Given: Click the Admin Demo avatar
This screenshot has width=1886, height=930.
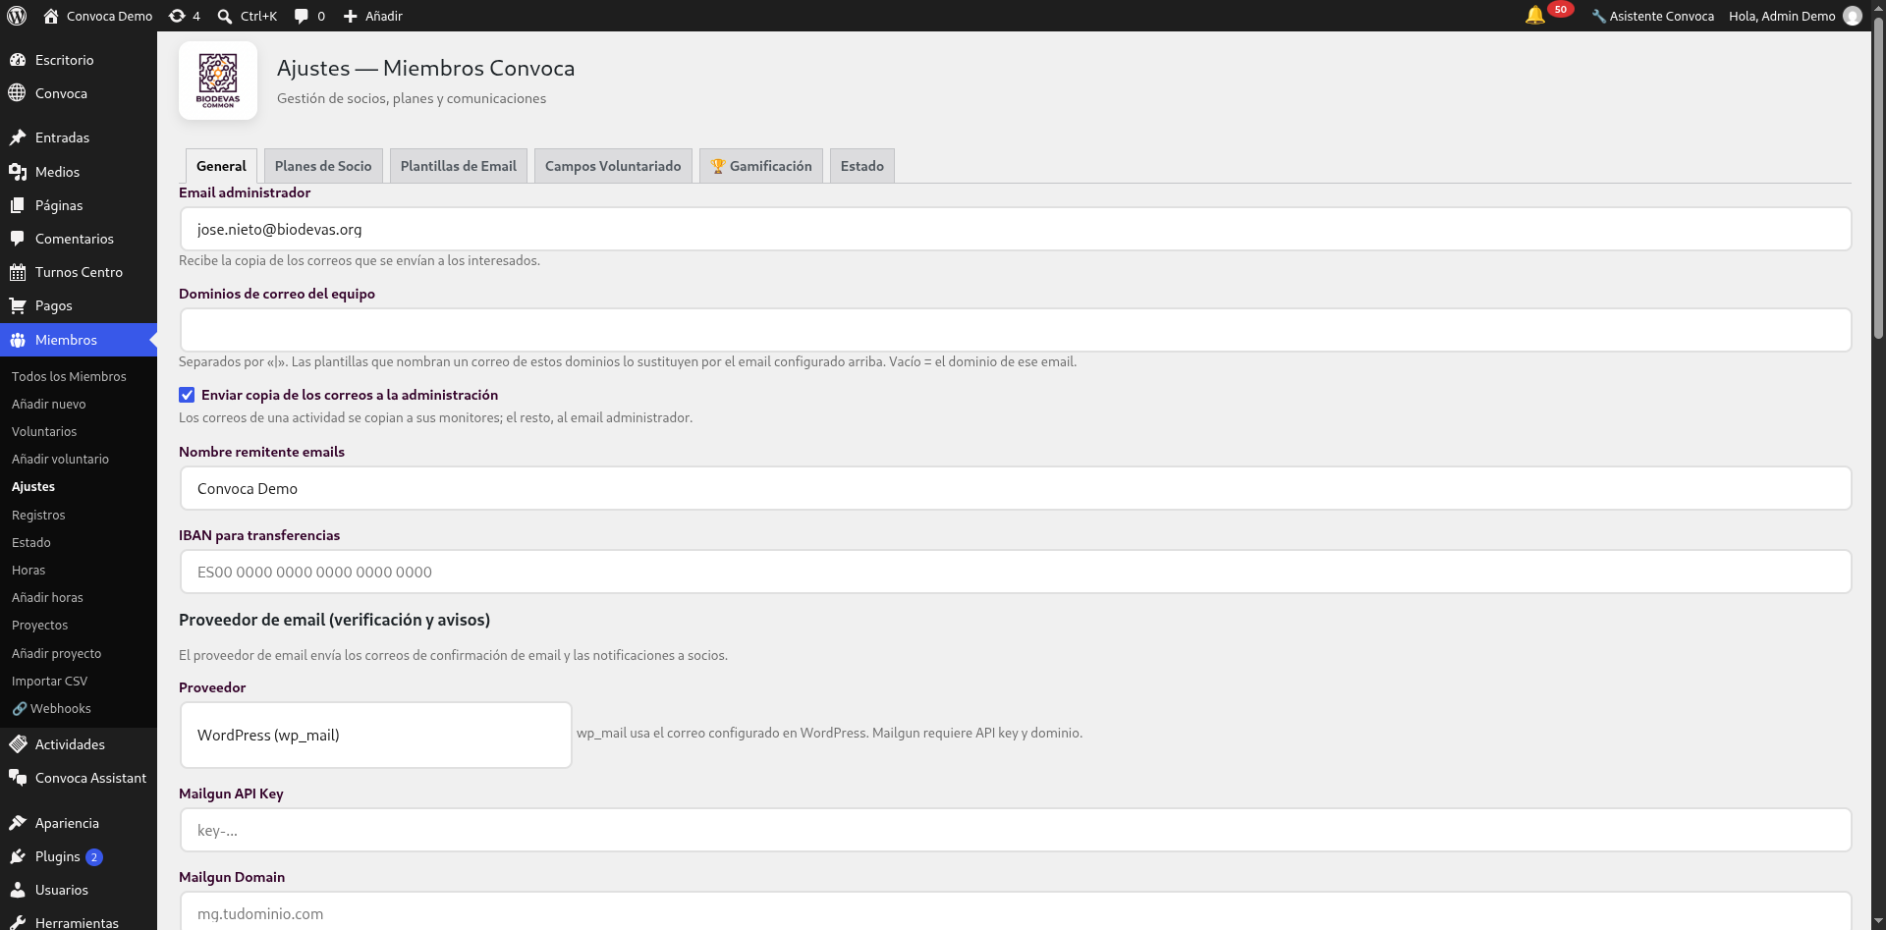Looking at the screenshot, I should coord(1853,16).
